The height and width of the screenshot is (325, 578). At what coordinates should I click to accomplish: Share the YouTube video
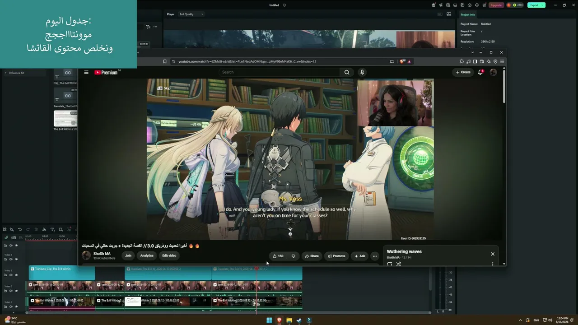coord(312,256)
